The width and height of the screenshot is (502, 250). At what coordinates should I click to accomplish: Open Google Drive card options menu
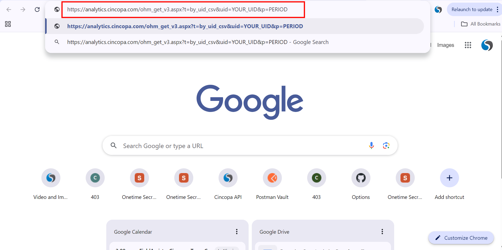382,232
